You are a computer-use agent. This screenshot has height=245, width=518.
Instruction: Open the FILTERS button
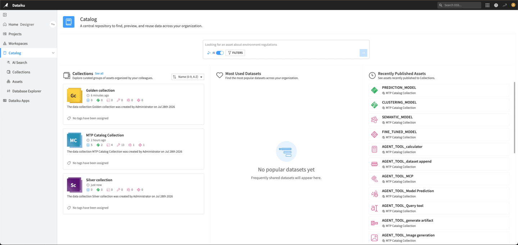click(x=235, y=53)
